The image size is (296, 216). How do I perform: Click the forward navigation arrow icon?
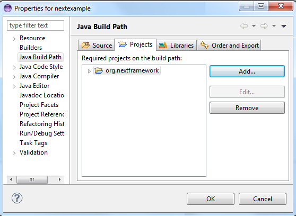click(264, 26)
